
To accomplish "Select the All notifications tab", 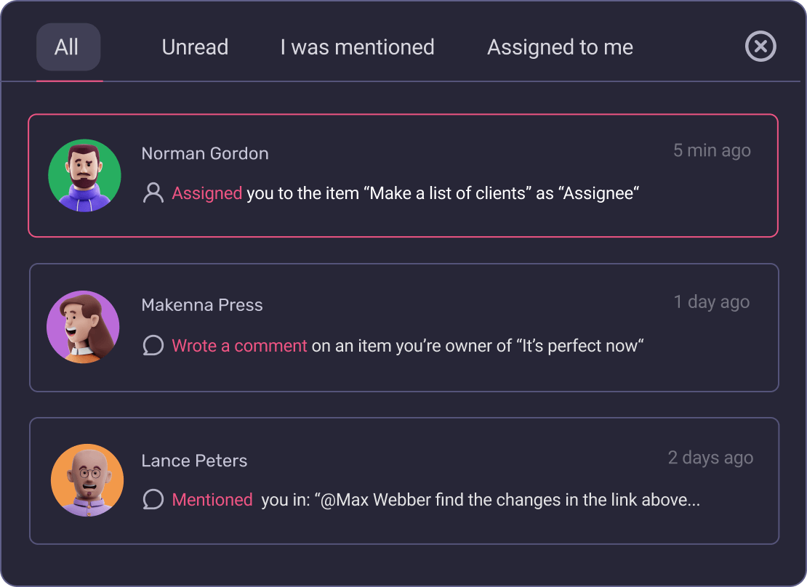I will (x=68, y=46).
